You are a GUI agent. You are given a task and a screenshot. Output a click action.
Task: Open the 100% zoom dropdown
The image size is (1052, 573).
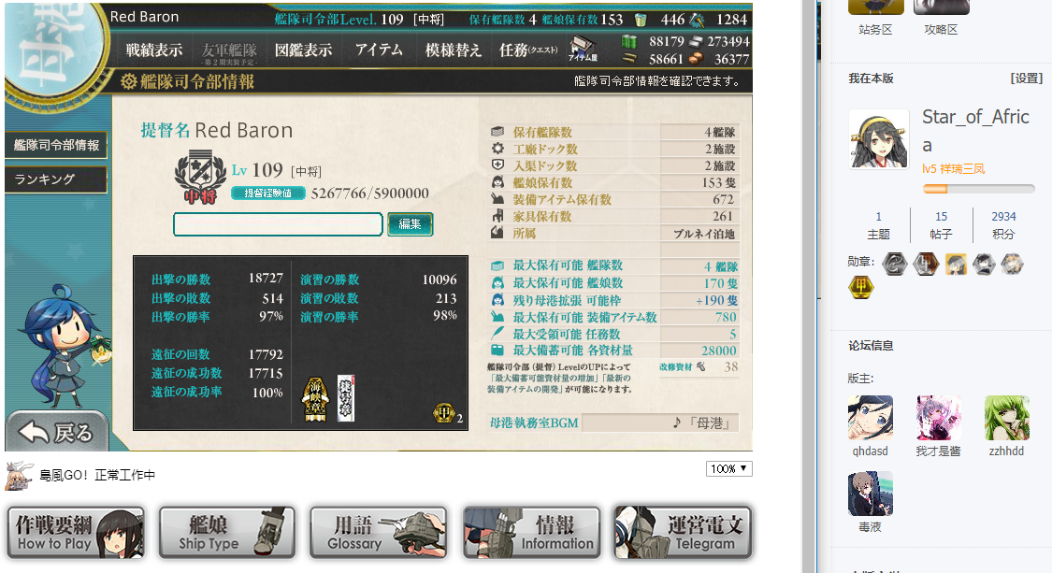[x=728, y=468]
